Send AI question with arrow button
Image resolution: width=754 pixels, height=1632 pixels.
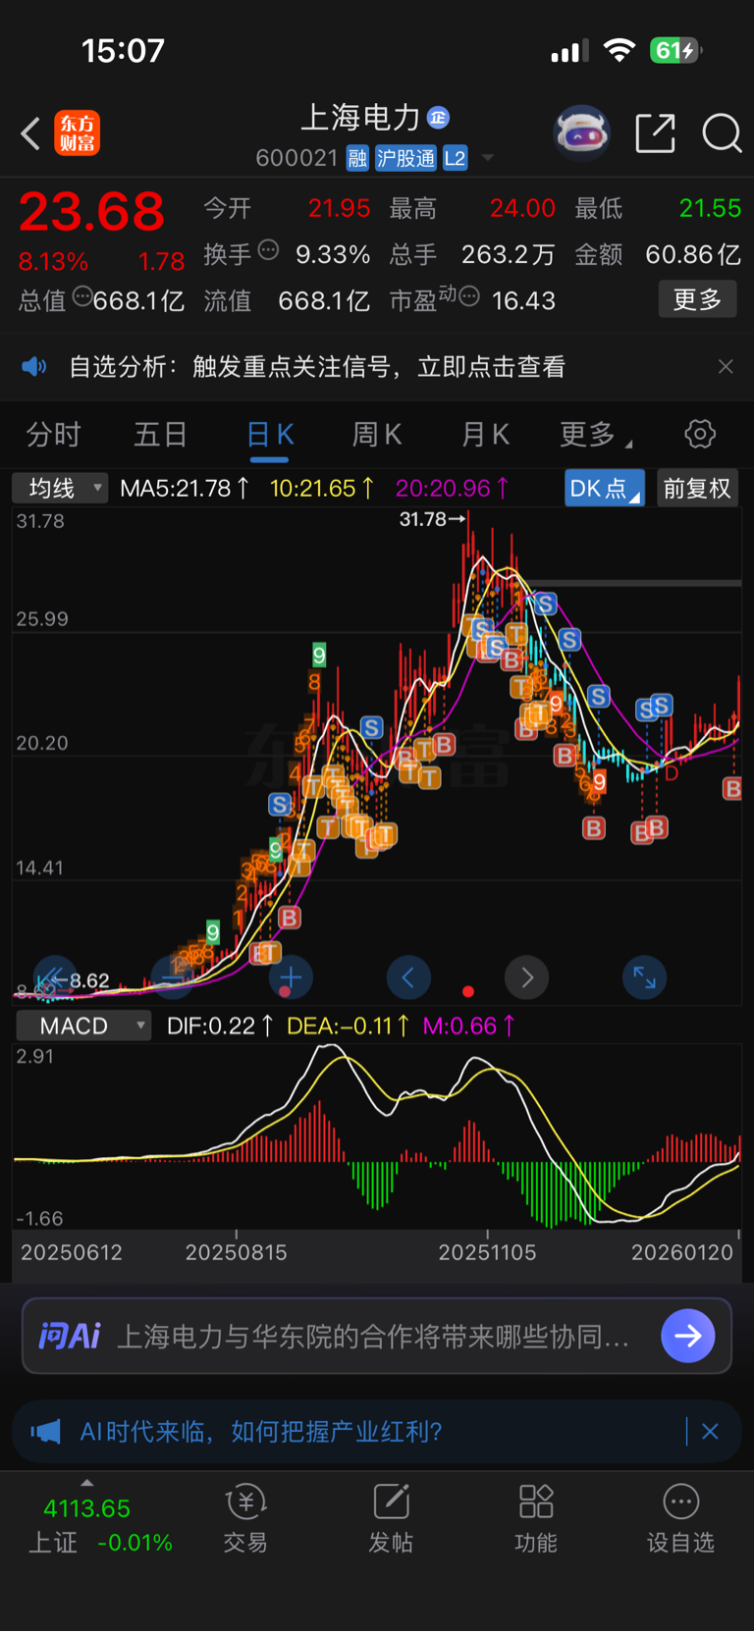point(687,1336)
